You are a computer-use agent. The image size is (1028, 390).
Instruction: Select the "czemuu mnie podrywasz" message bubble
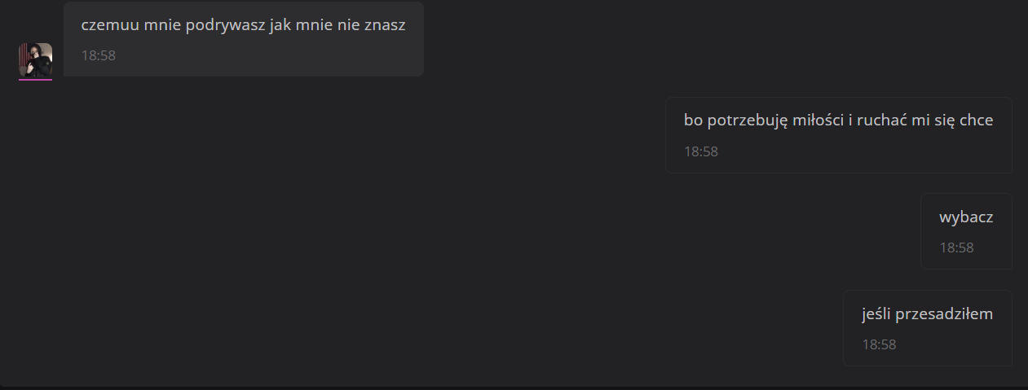click(x=243, y=39)
